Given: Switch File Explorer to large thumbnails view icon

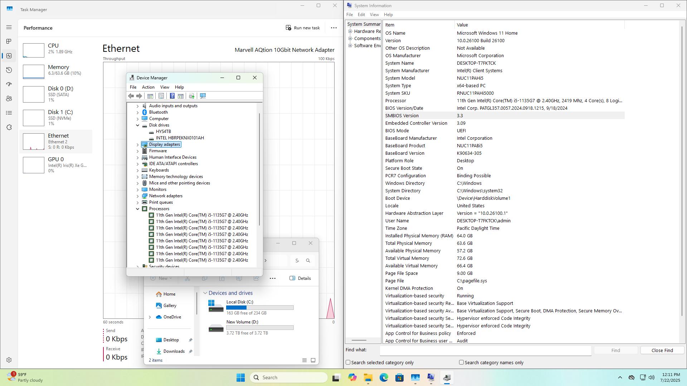Looking at the screenshot, I should click(313, 360).
